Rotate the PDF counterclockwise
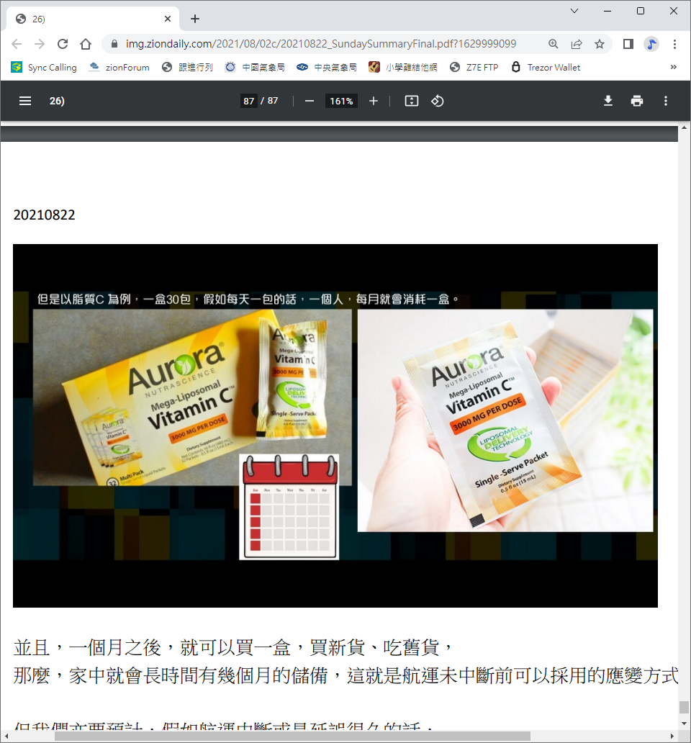The width and height of the screenshot is (691, 743). click(x=437, y=101)
